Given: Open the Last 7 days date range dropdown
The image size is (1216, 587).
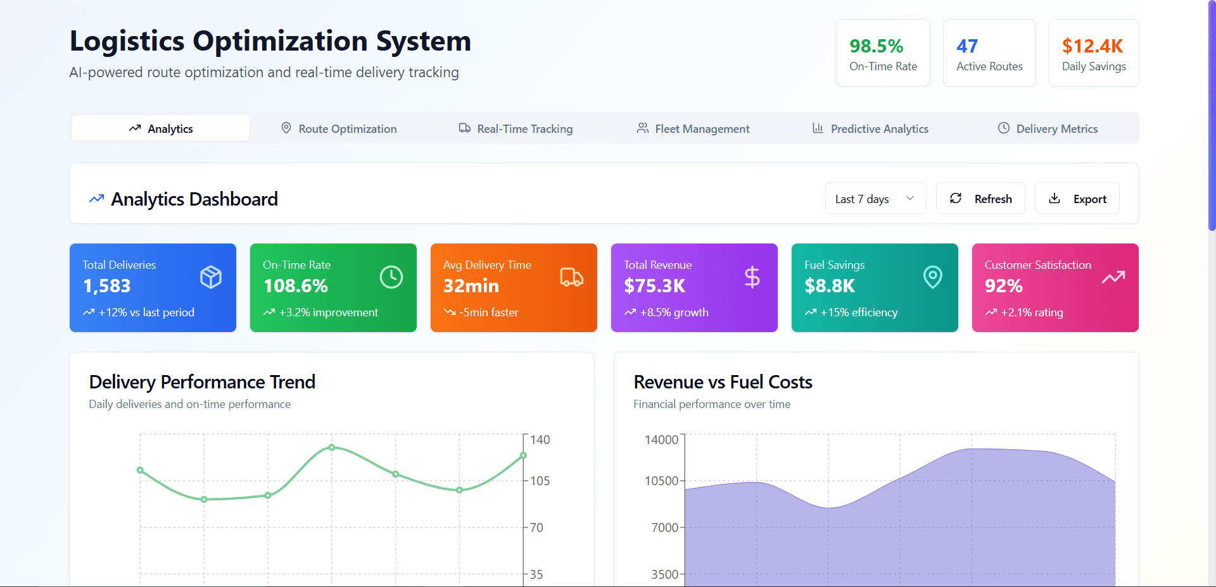Looking at the screenshot, I should point(875,198).
